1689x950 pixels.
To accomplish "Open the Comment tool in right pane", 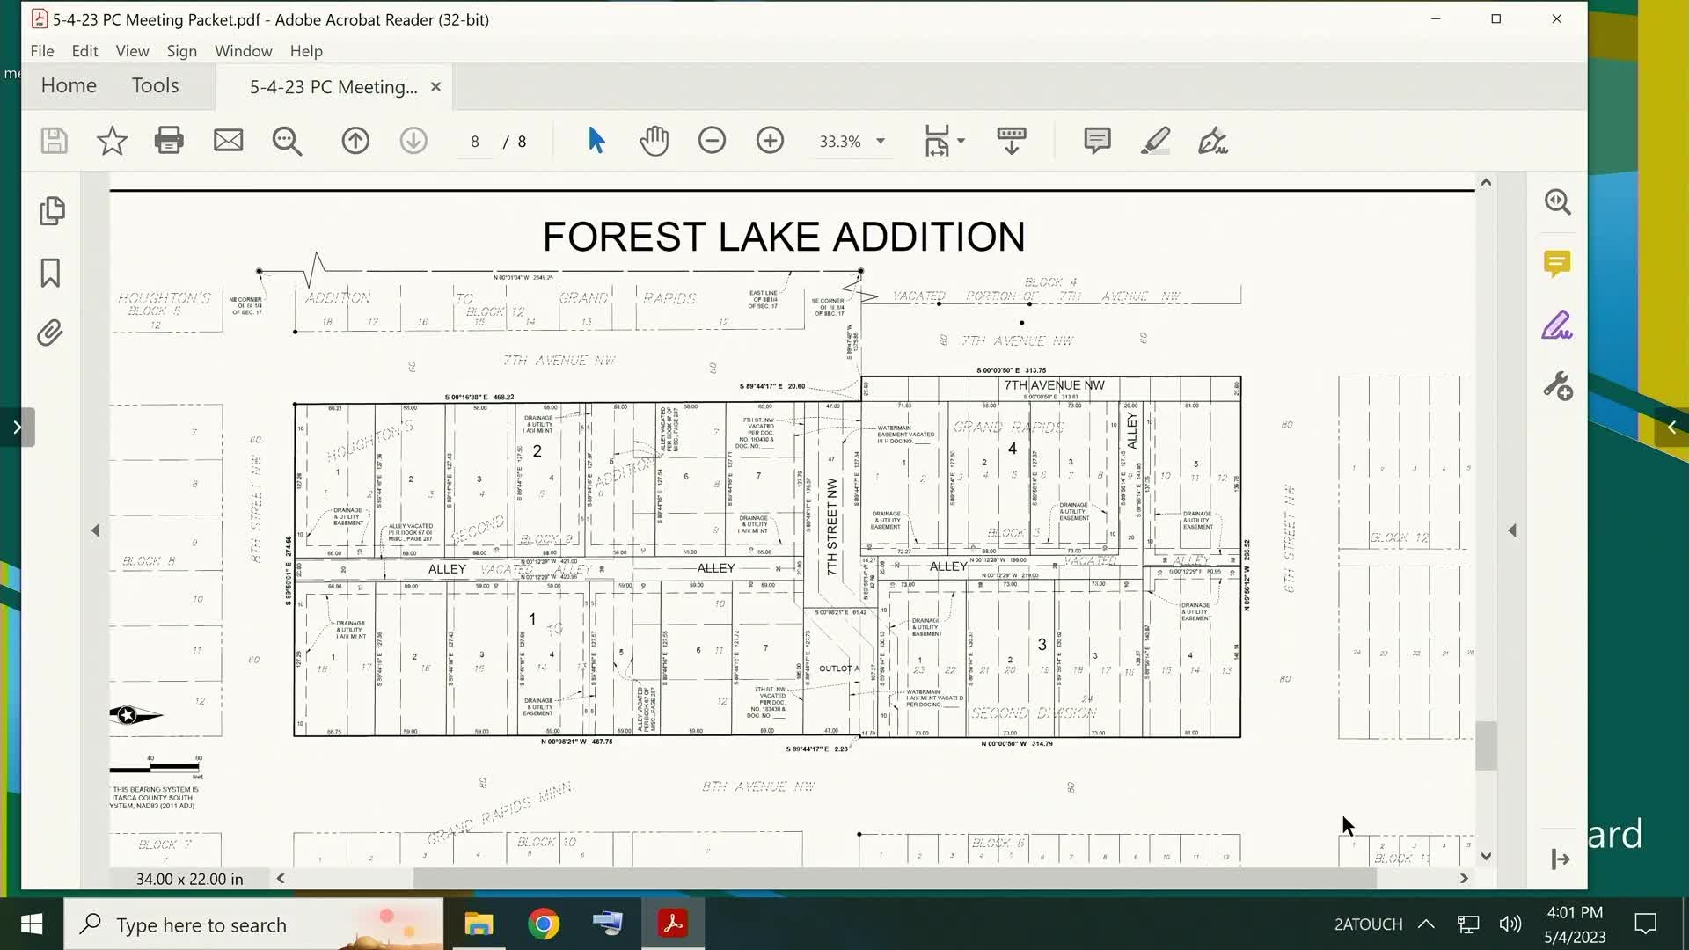I will [x=1557, y=264].
